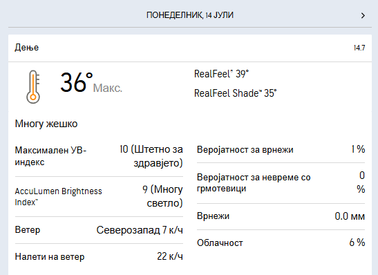Select the Максимален УВ-индекс row
Image resolution: width=378 pixels, height=275 pixels.
click(99, 156)
